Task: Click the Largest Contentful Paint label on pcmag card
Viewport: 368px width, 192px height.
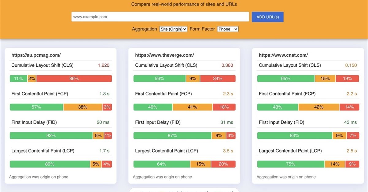Action: tap(43, 151)
